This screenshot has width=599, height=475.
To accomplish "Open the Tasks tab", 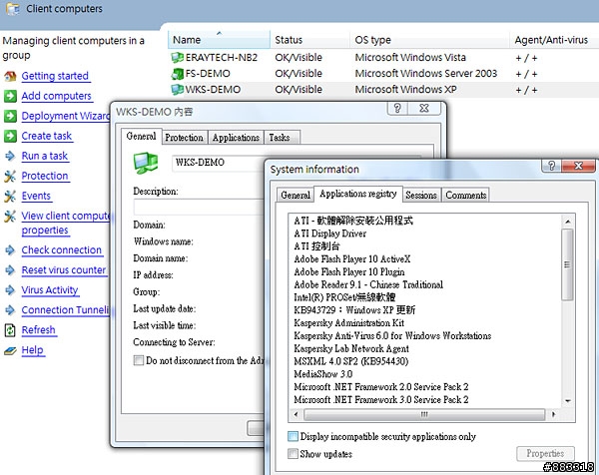I will (280, 138).
